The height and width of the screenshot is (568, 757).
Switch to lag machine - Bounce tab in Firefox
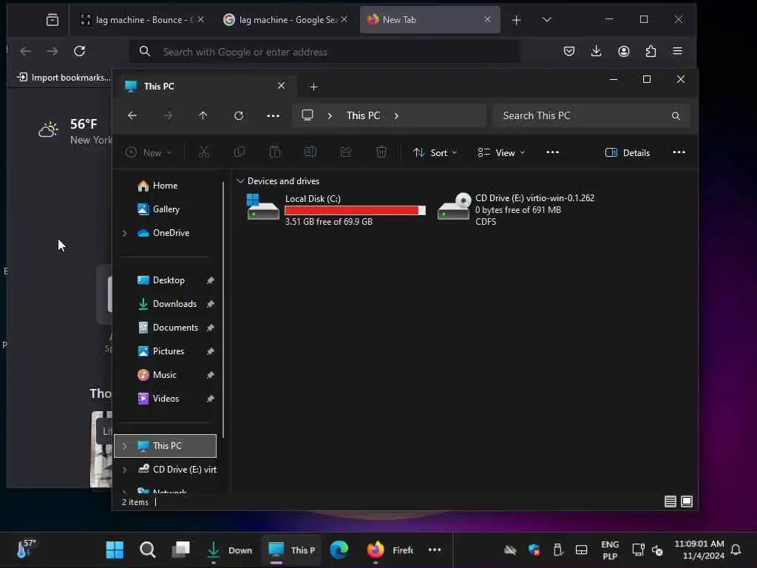[x=141, y=20]
